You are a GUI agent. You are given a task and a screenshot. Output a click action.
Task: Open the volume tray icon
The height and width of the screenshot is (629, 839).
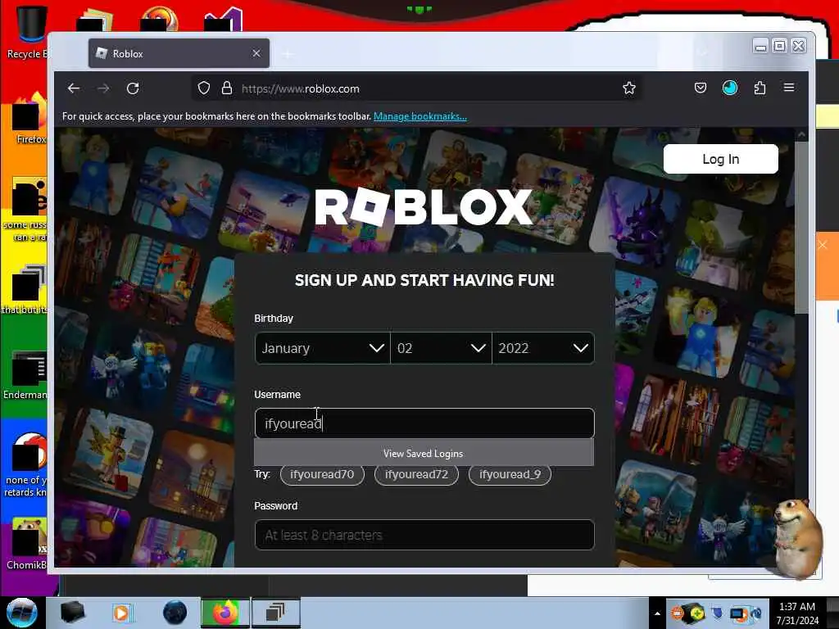[x=756, y=613]
